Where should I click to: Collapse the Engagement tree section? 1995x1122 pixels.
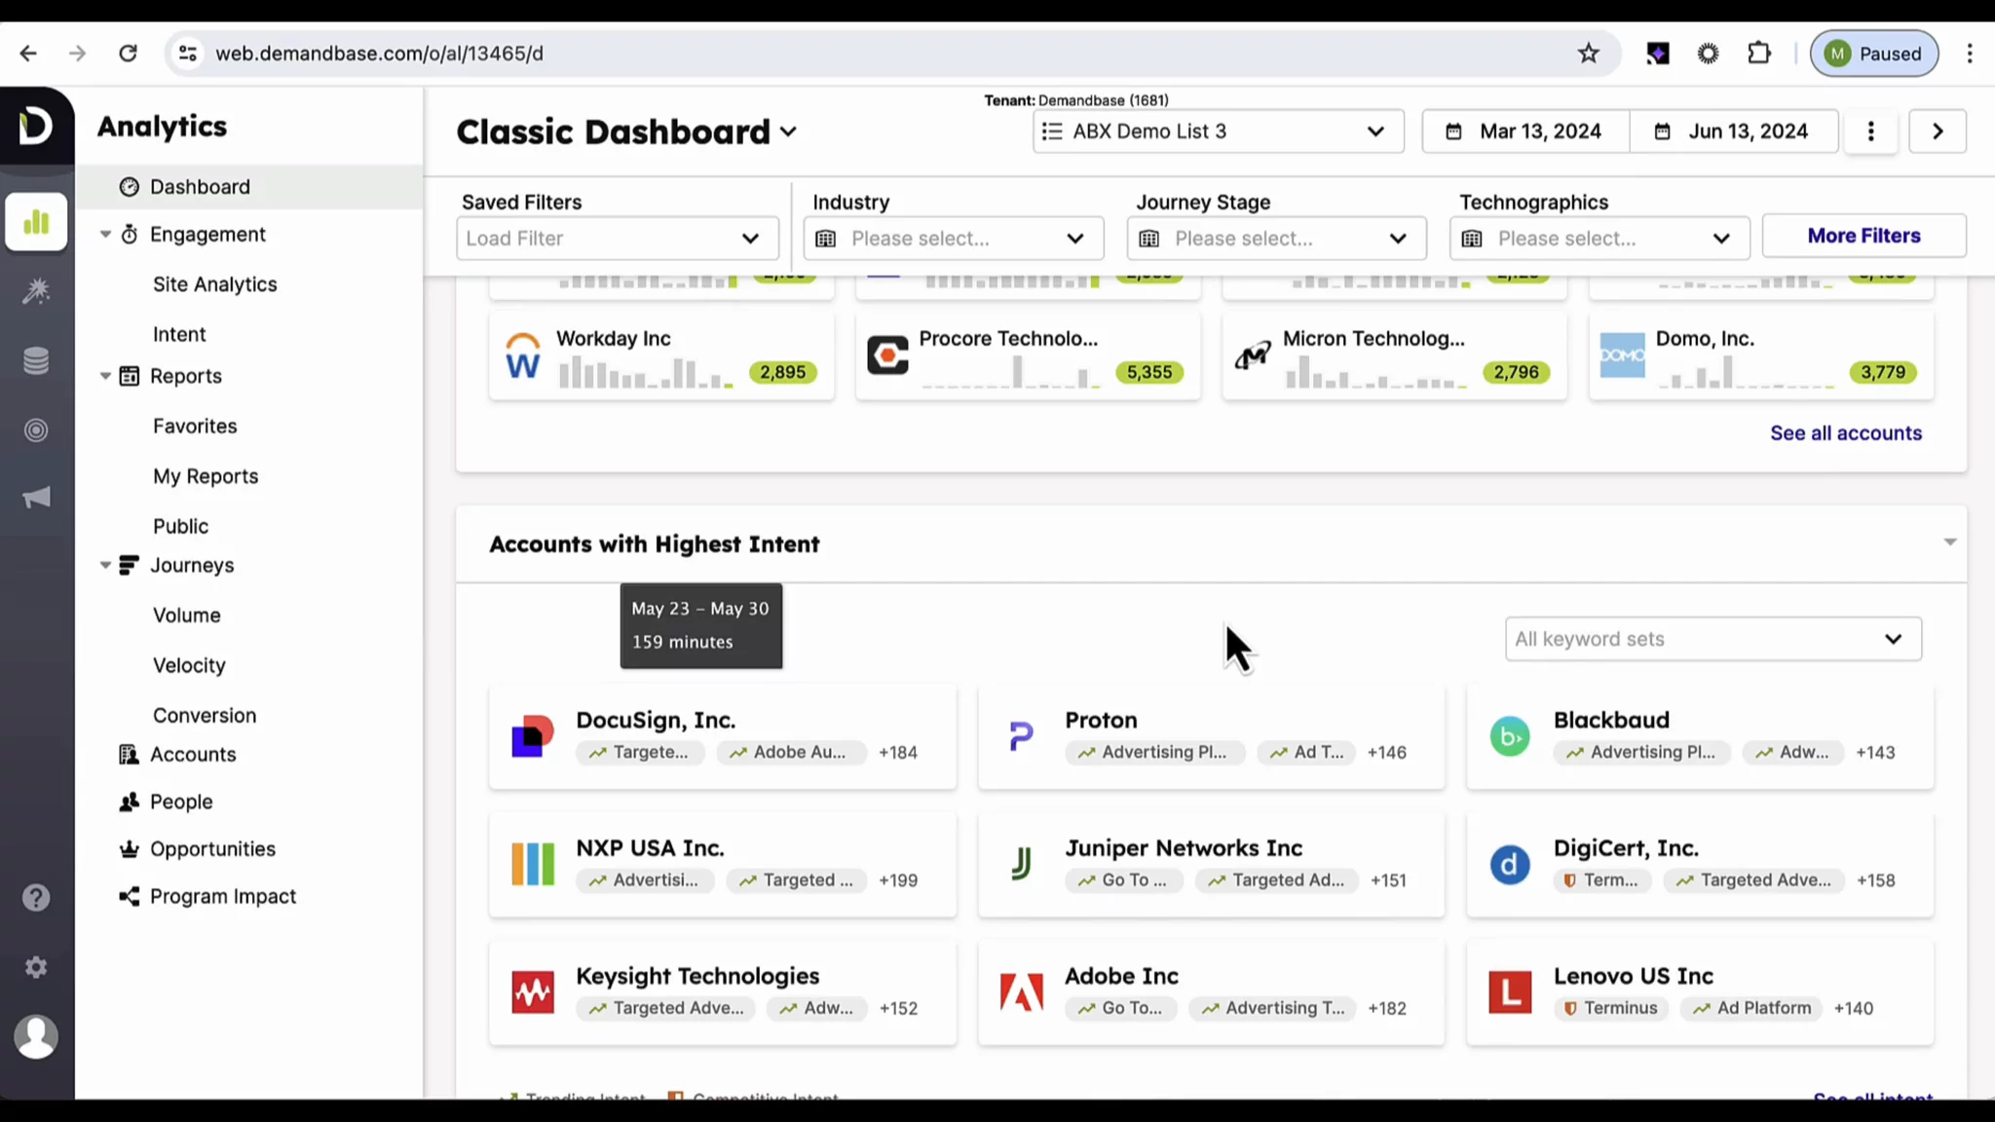[x=105, y=235]
